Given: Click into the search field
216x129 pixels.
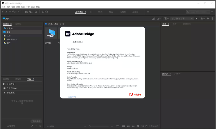Looking at the screenshot, I should 198,12.
